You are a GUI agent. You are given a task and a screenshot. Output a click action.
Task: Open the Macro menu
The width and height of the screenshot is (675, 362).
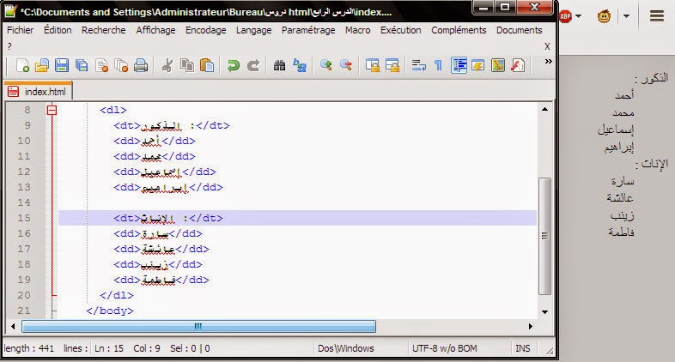(358, 30)
